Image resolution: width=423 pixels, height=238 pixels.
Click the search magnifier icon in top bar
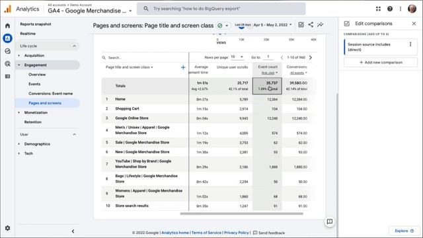(x=146, y=9)
